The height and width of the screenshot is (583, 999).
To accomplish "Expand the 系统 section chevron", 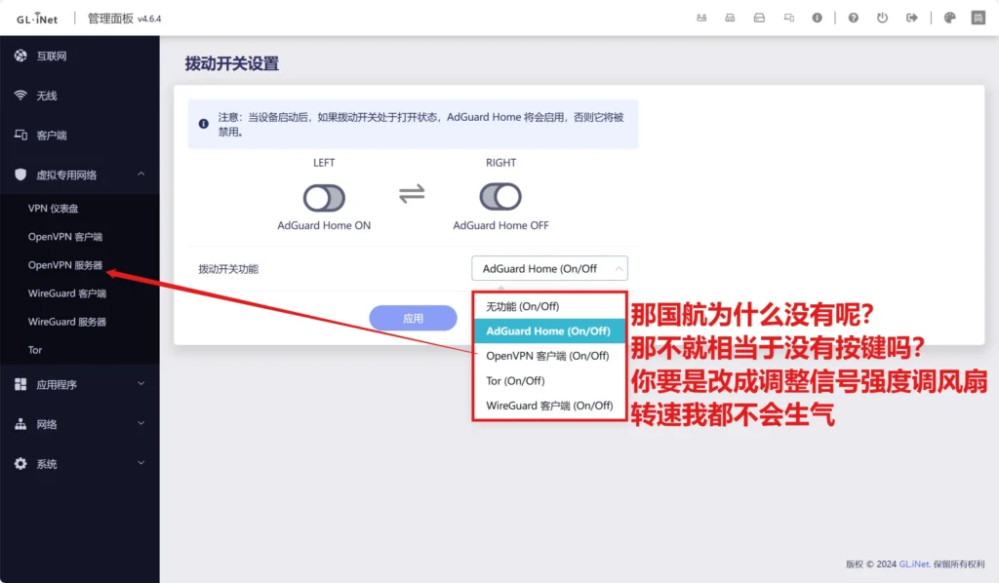I will pos(140,463).
